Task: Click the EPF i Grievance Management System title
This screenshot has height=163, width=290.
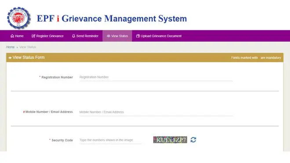Action: click(112, 18)
